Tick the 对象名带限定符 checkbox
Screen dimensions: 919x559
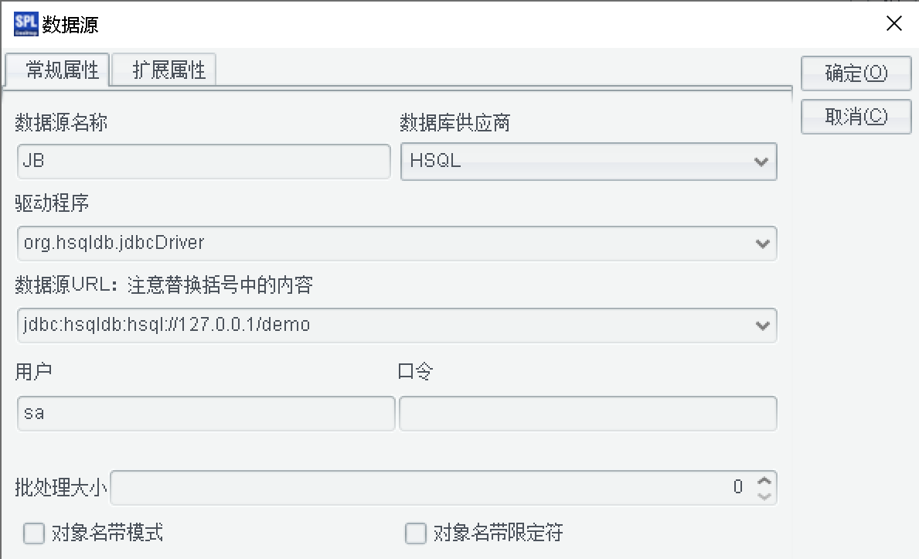coord(416,533)
